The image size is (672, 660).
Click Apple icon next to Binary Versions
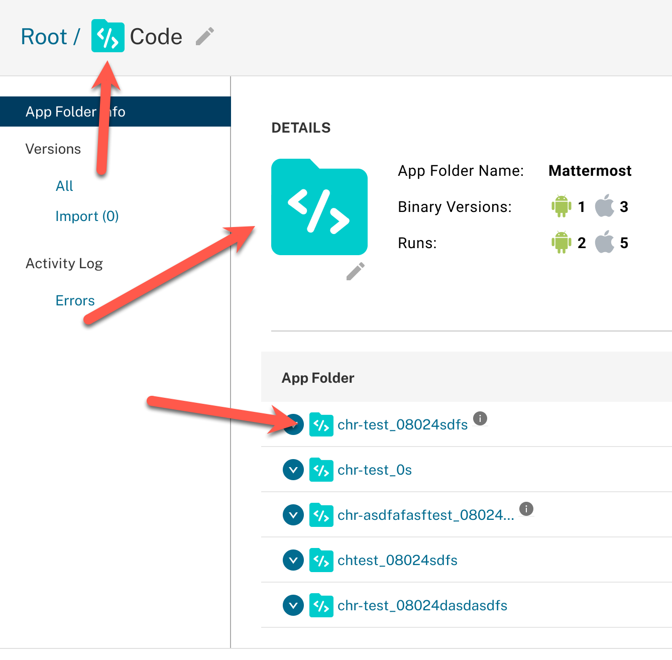click(605, 205)
